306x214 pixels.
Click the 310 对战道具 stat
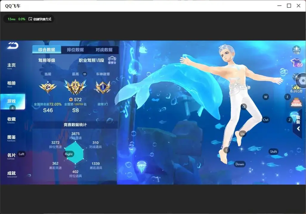tap(95, 144)
